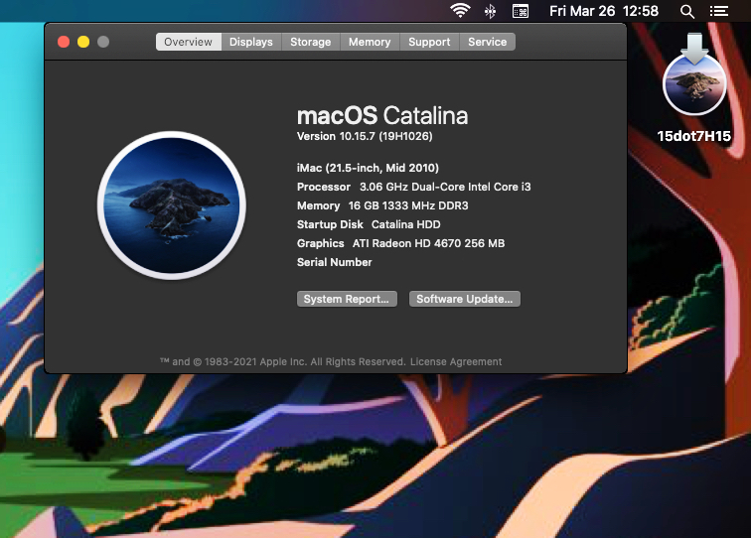The height and width of the screenshot is (538, 751).
Task: Open System Report
Action: 347,299
